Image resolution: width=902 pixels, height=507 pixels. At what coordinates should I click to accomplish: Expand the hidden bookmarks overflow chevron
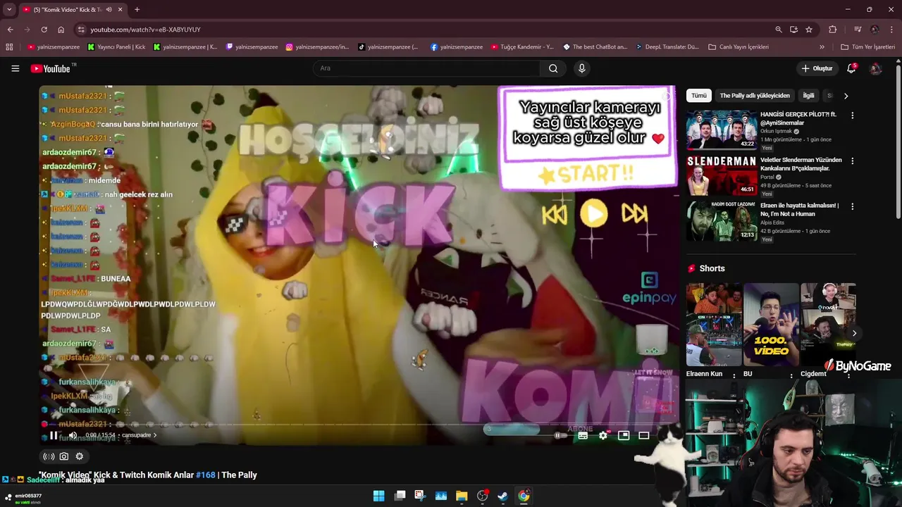point(822,47)
